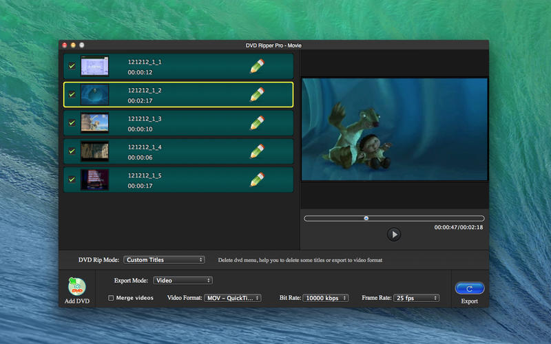
Task: Uncheck the 121212_1_1 title checkbox
Action: click(72, 67)
